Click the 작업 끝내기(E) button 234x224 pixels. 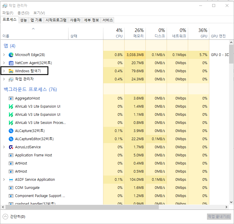[219, 216]
